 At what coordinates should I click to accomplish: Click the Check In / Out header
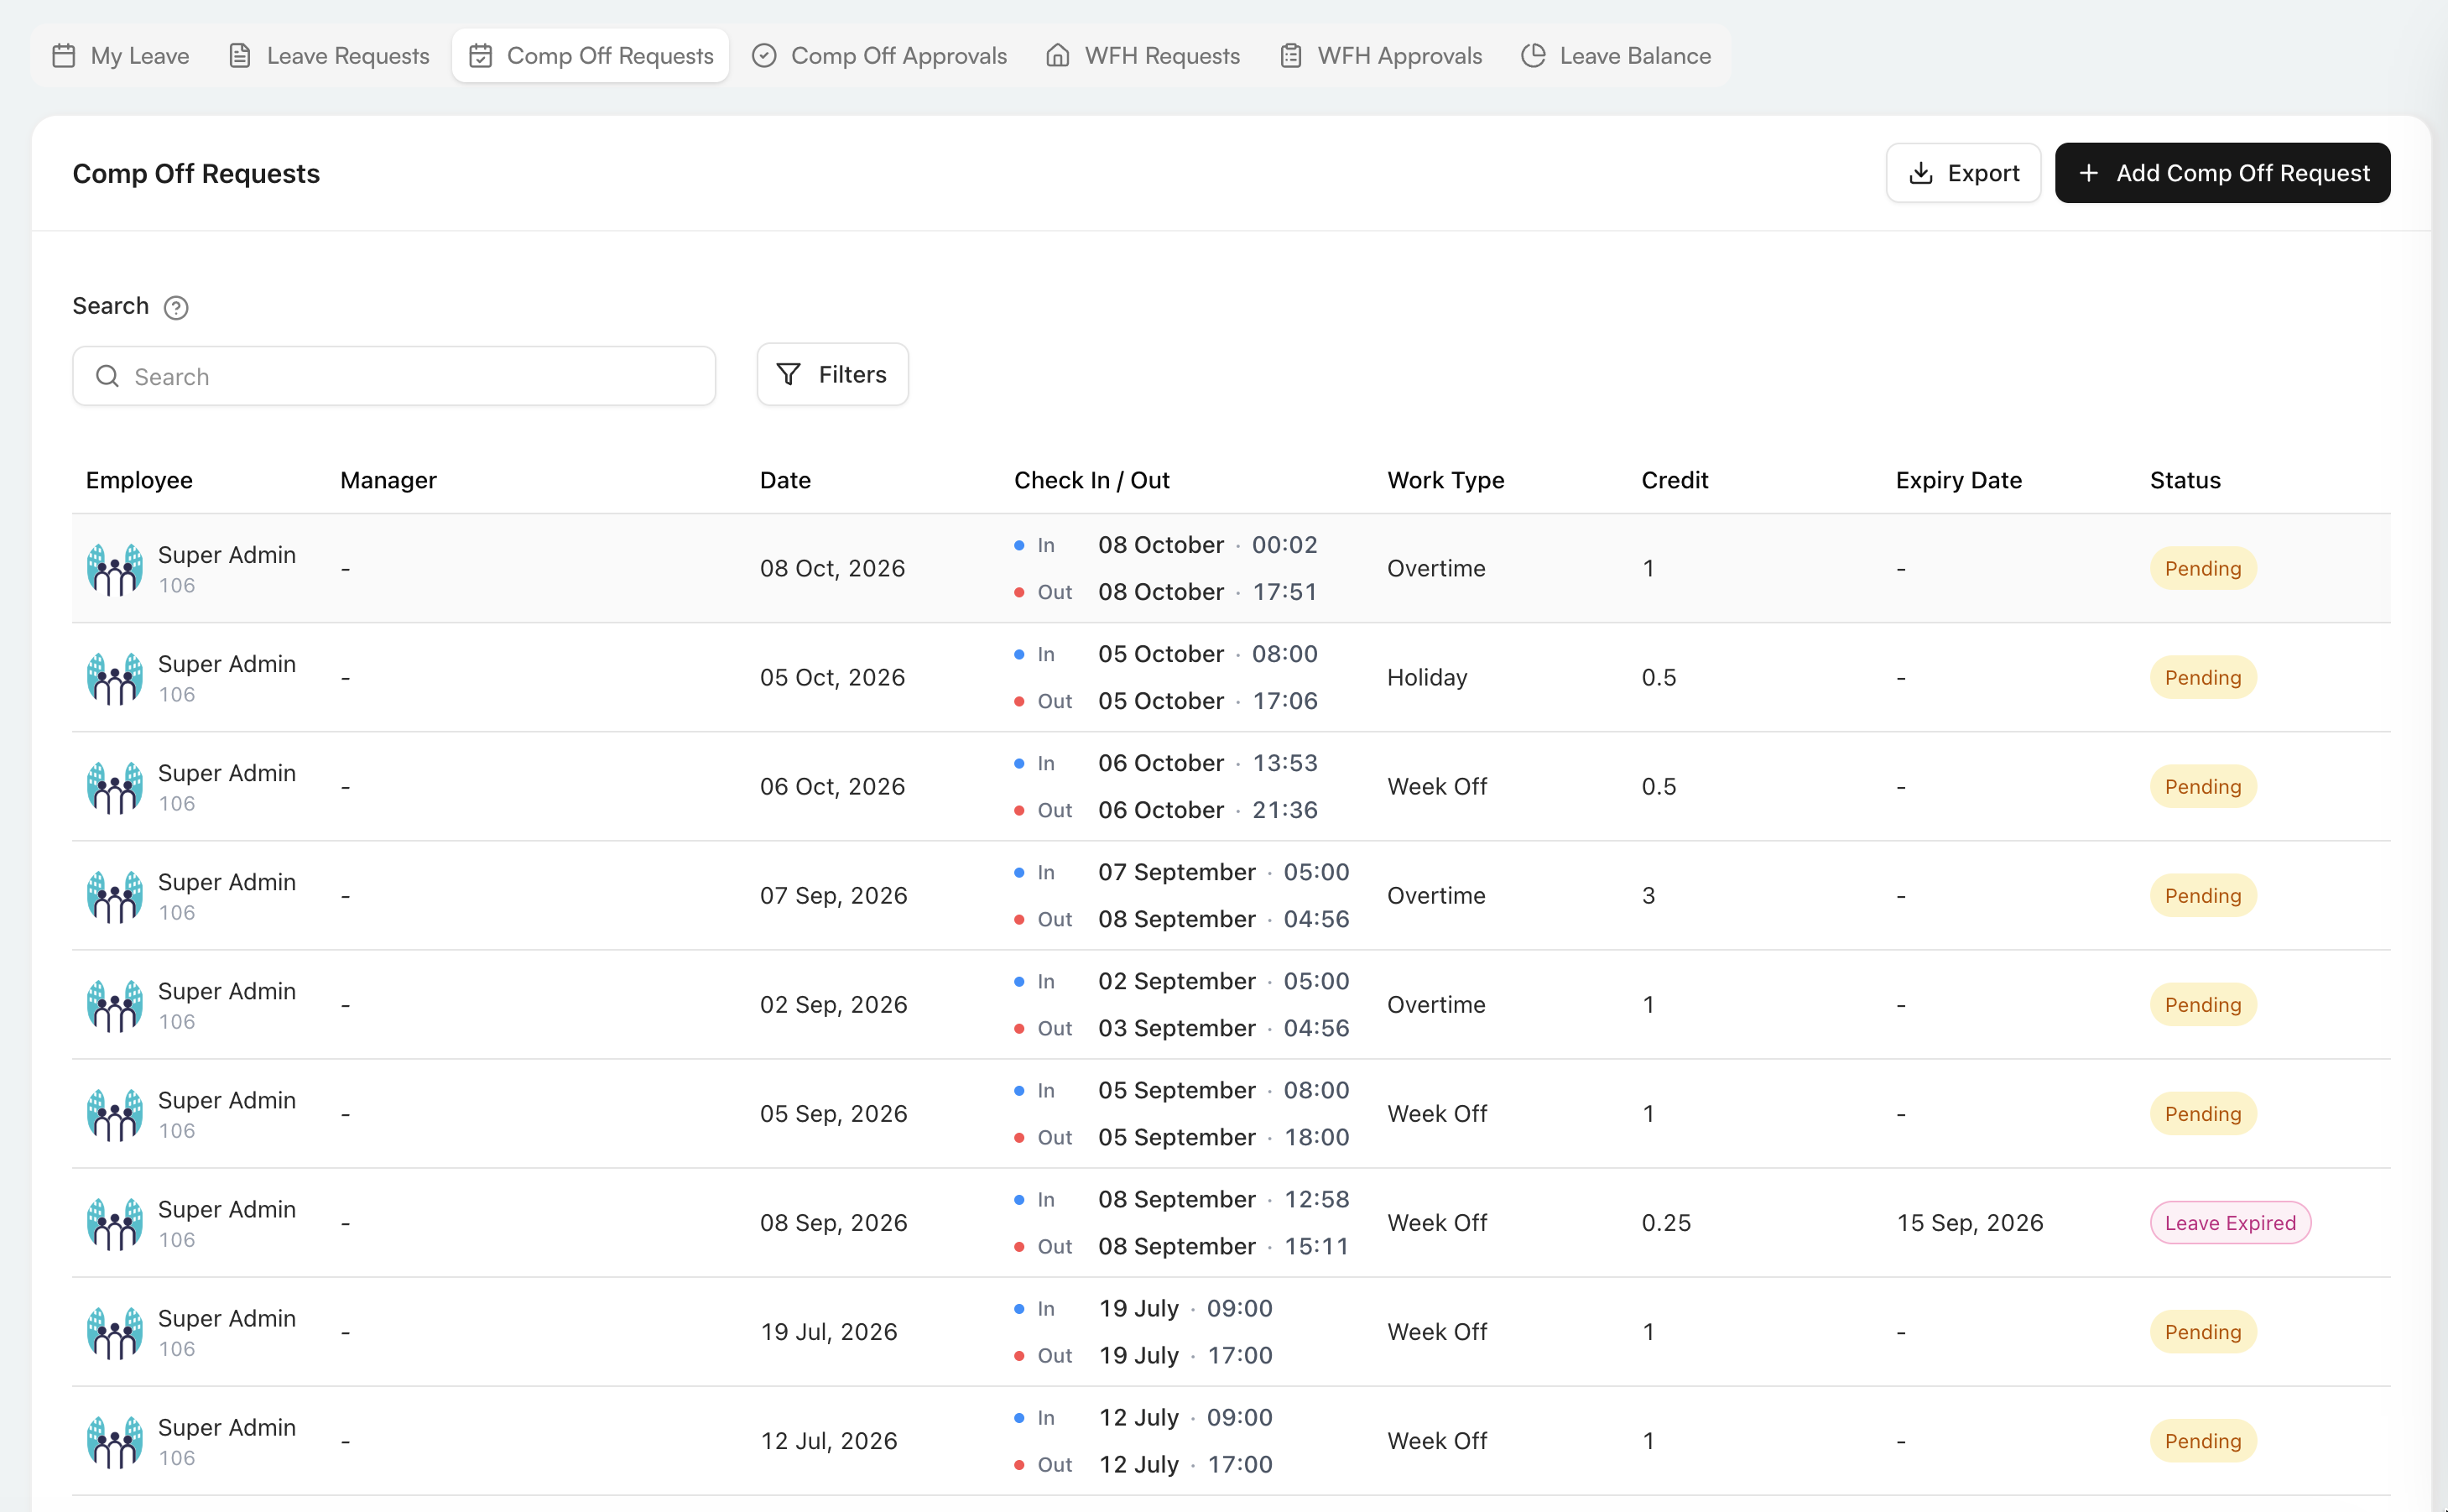tap(1091, 480)
